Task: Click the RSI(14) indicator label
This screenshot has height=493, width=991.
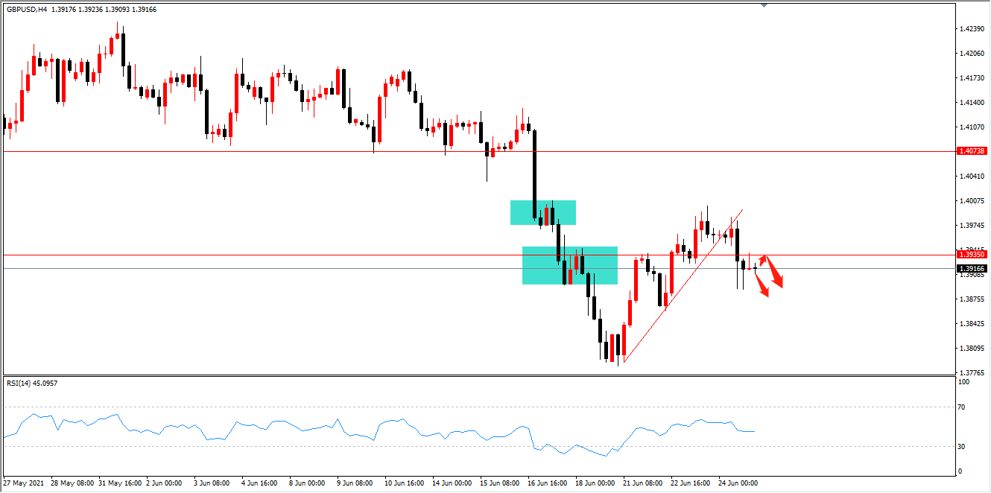Action: tap(20, 383)
